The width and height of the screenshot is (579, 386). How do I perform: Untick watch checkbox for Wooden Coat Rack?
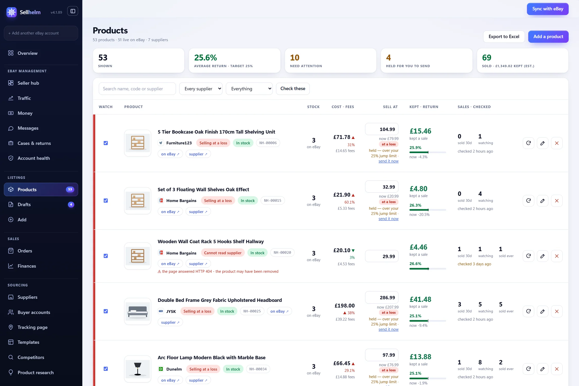tap(106, 256)
